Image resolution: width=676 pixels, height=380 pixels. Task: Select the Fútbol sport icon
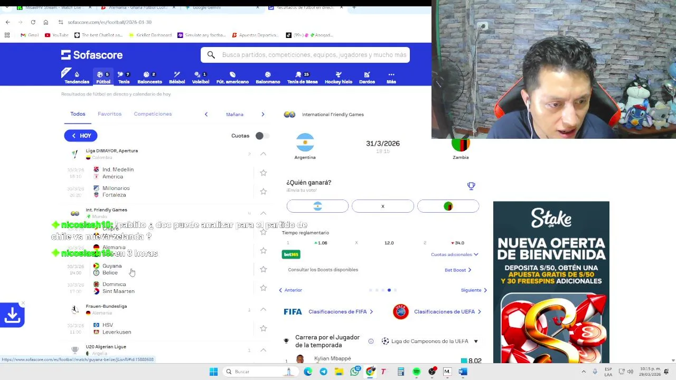click(103, 78)
